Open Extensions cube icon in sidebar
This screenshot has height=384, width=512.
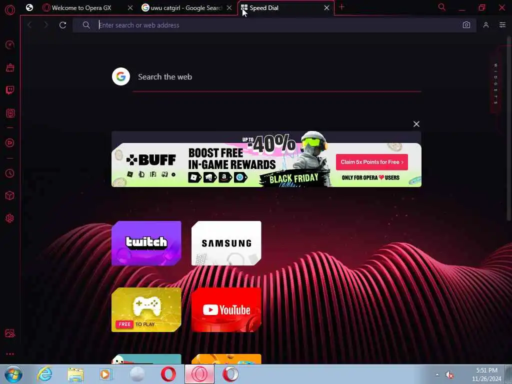(10, 195)
